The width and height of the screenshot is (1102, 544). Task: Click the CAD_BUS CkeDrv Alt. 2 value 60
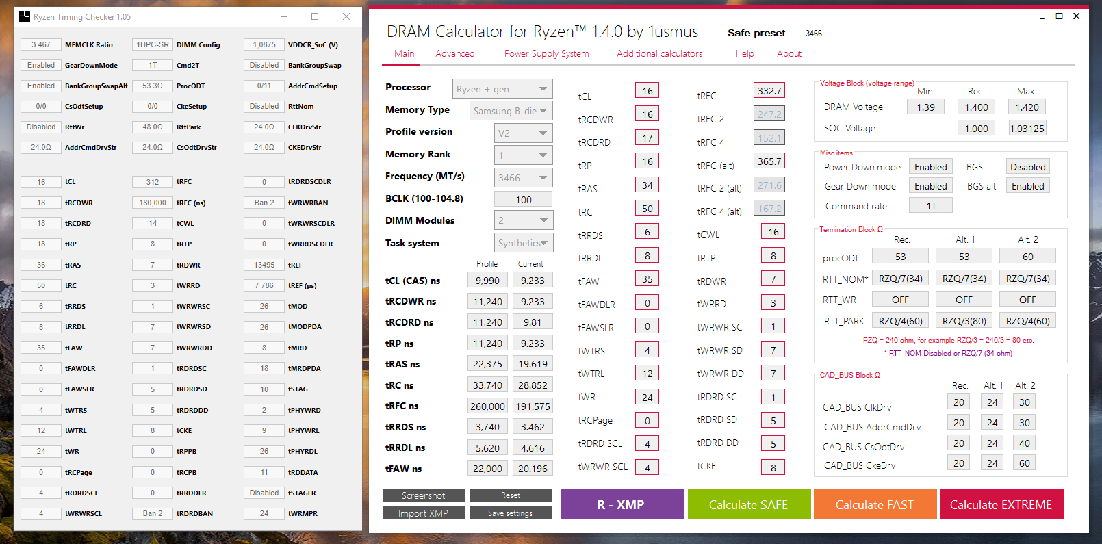(1025, 463)
